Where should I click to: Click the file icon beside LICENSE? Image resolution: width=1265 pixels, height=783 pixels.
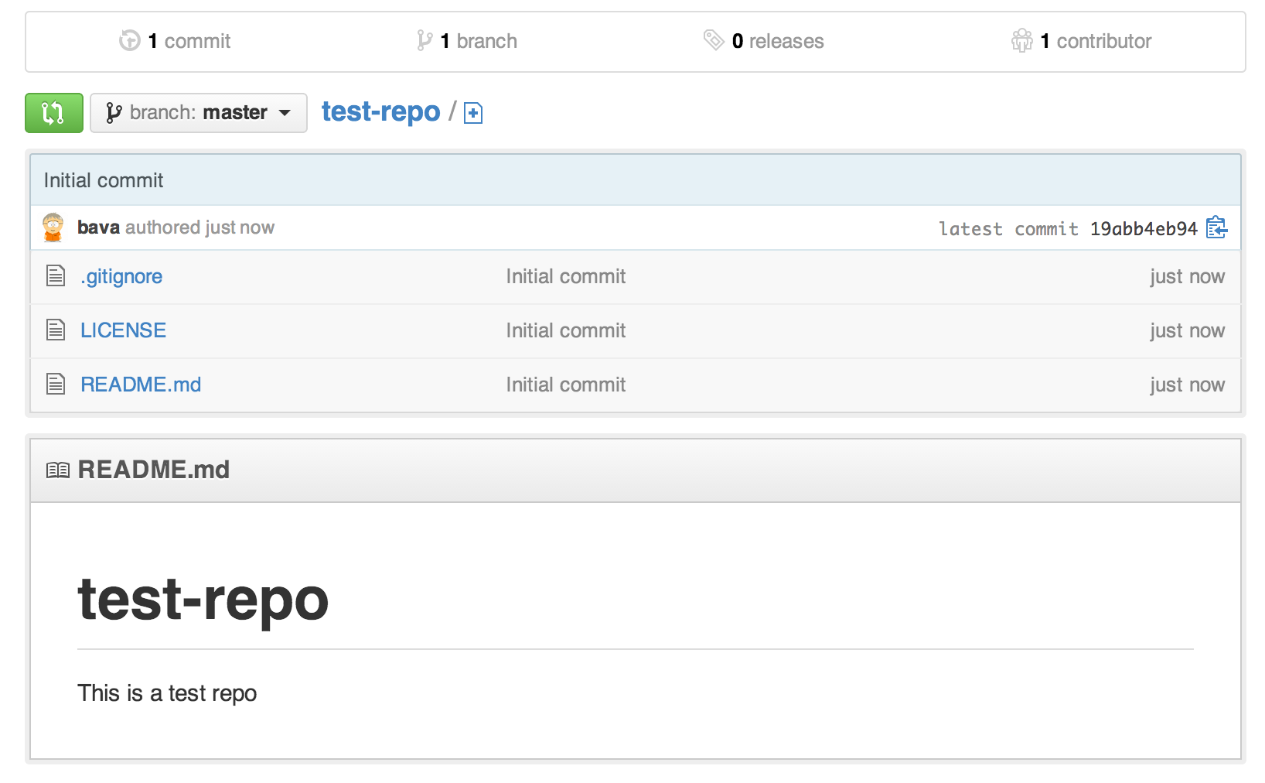[56, 330]
